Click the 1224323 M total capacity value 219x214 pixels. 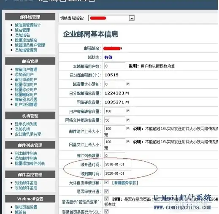tap(117, 93)
